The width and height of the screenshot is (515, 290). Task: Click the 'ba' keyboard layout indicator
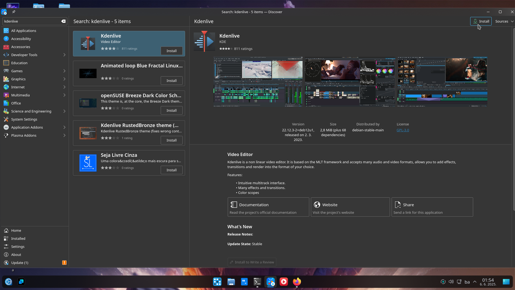[467, 282]
